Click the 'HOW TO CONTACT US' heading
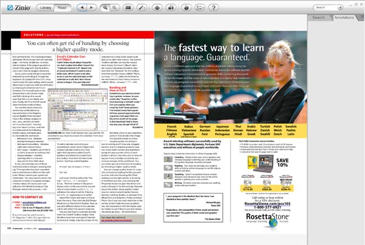365x245 pixels. pyautogui.click(x=27, y=197)
